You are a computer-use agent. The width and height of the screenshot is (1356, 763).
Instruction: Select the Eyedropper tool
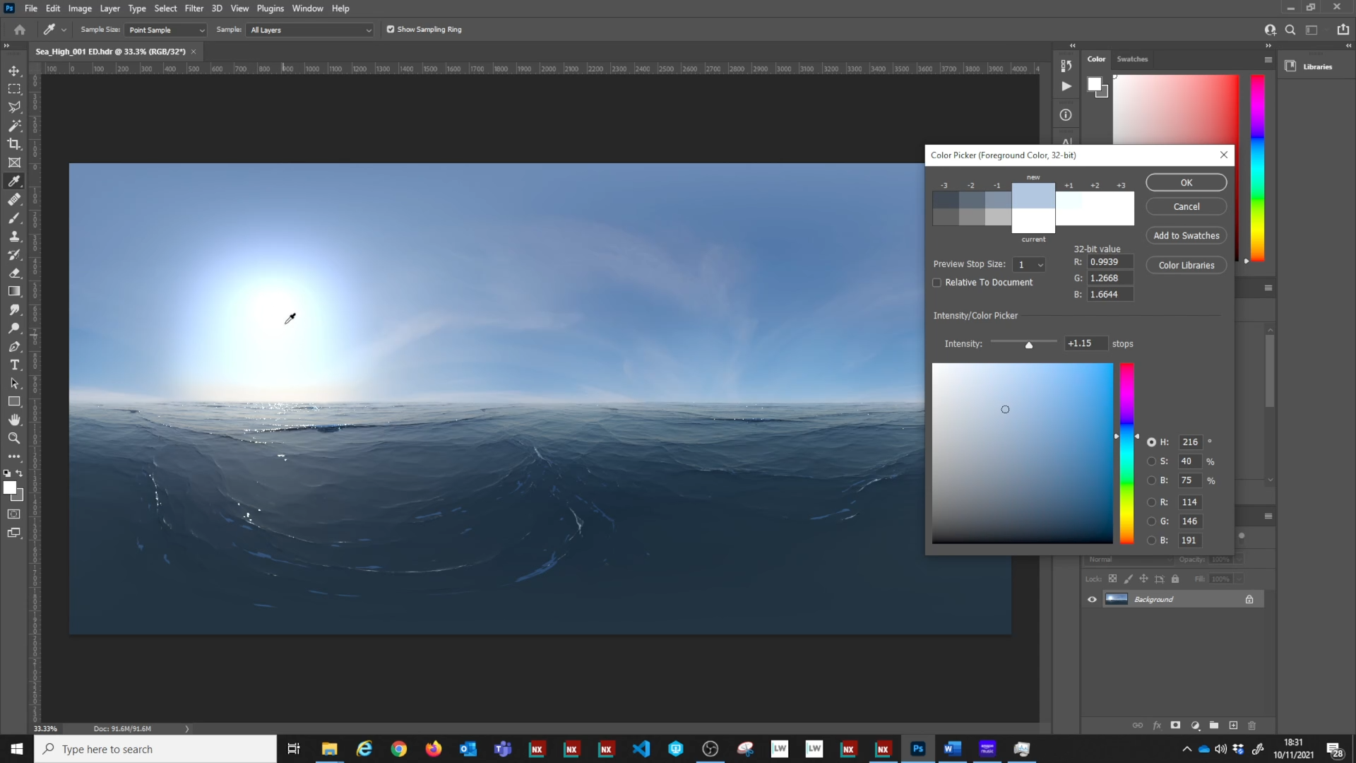point(14,181)
